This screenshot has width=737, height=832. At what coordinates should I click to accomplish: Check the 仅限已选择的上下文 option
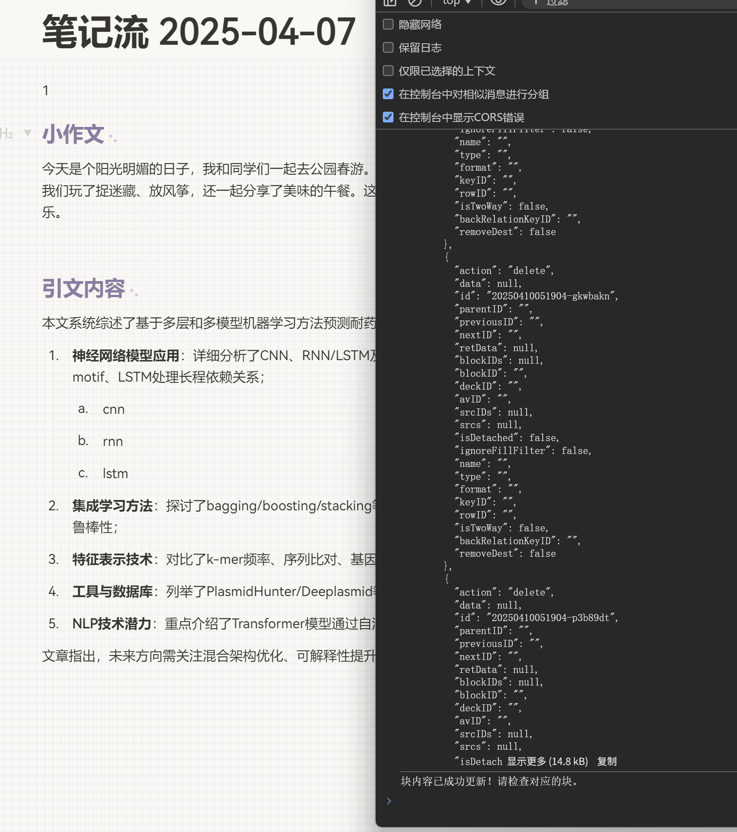coord(388,71)
